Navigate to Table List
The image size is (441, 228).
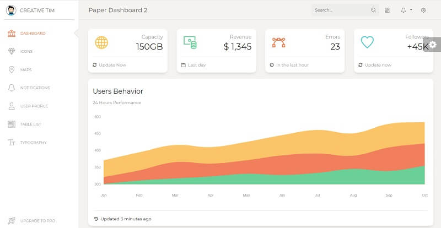click(x=31, y=124)
